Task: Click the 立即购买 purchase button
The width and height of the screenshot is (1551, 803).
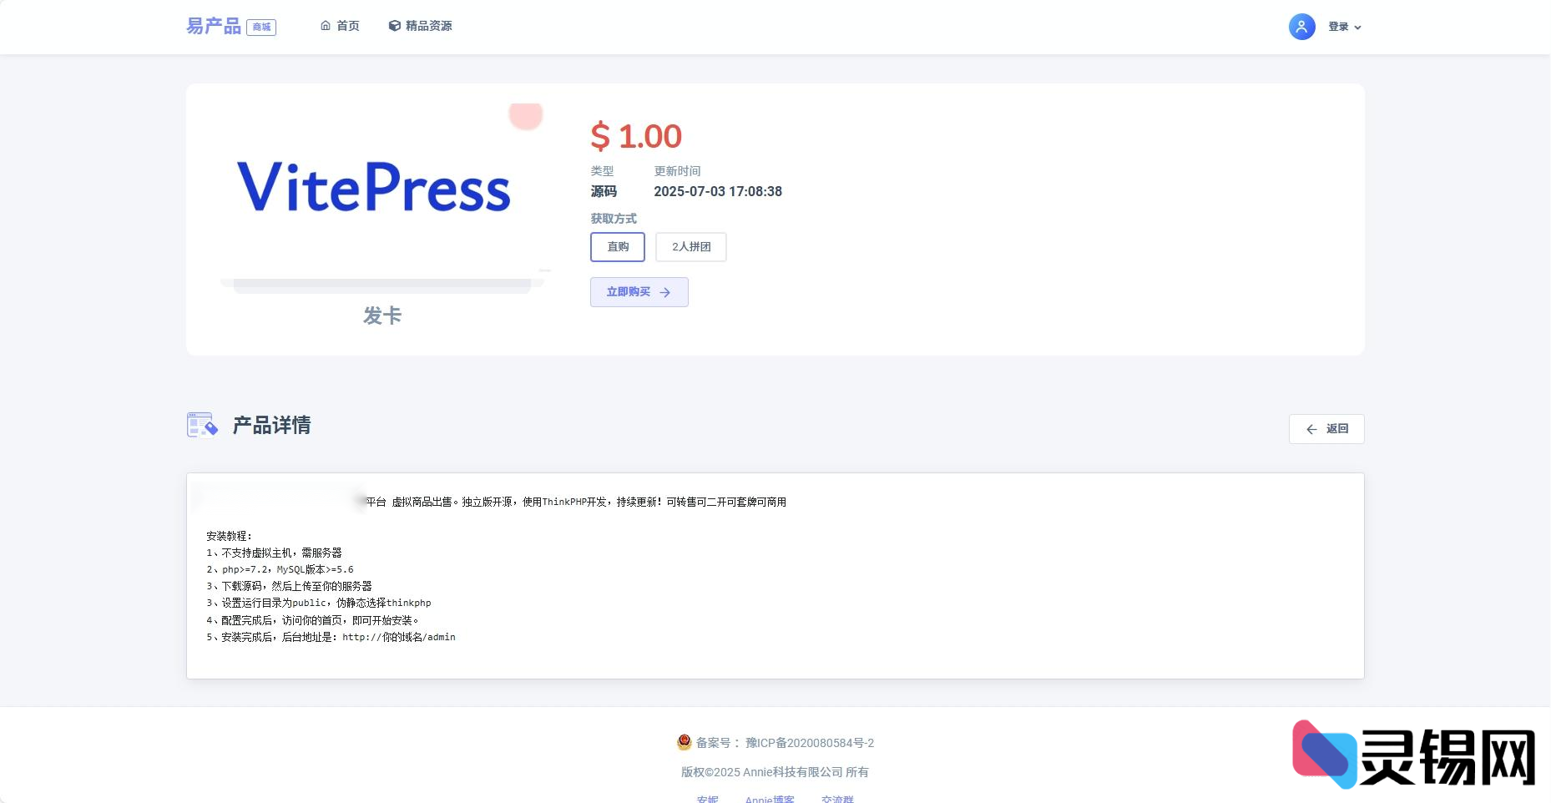Action: click(x=639, y=292)
